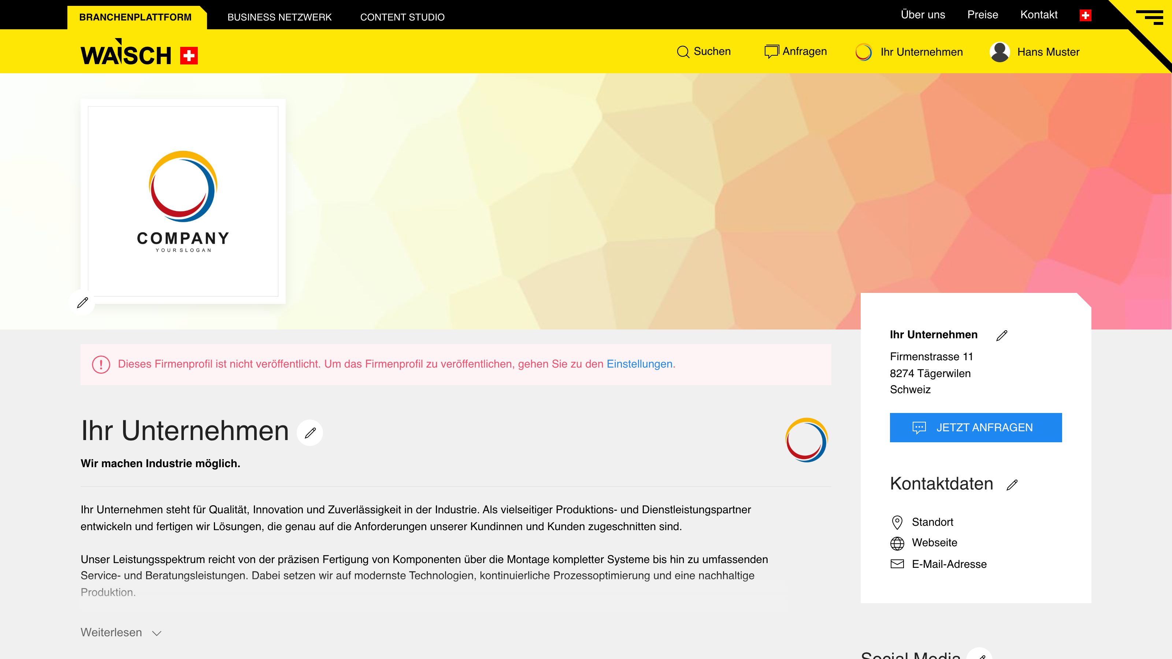1172x659 pixels.
Task: Click the company ring icon beside Ihr Unternehmen nav
Action: 864,52
